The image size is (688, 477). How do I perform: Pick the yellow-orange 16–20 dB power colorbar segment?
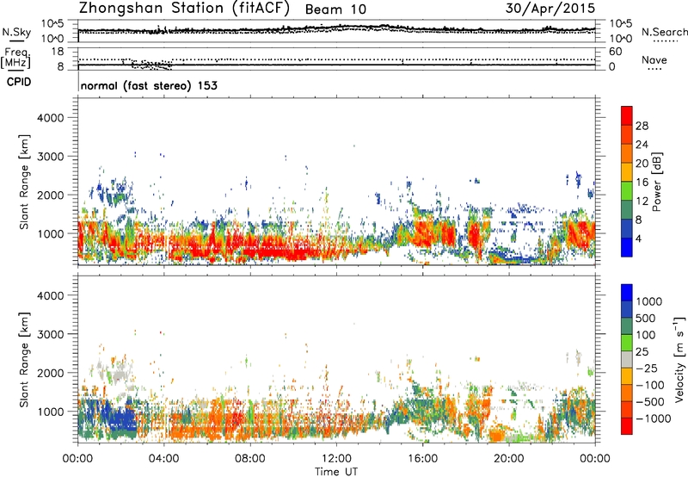click(x=627, y=172)
